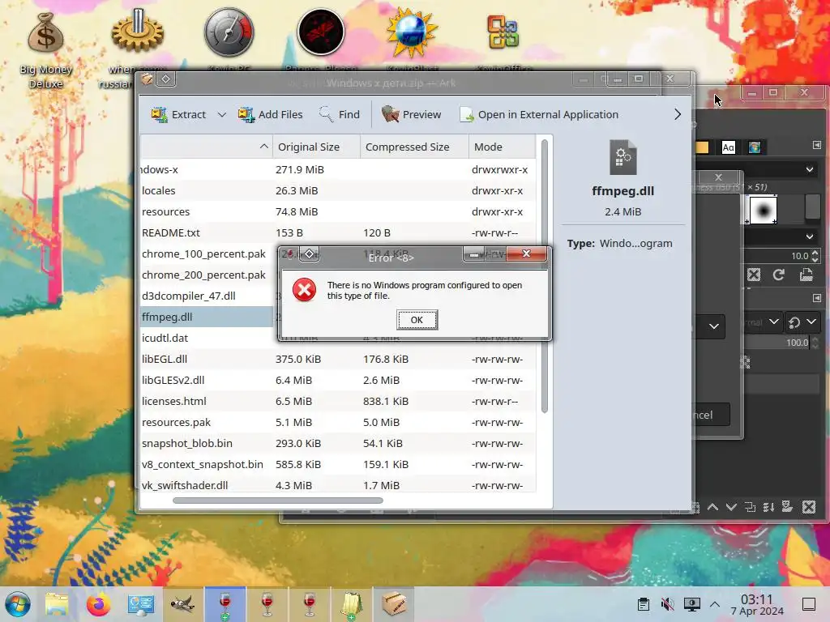
Task: Click the diamond pin icon in Ark title bar
Action: tap(165, 79)
